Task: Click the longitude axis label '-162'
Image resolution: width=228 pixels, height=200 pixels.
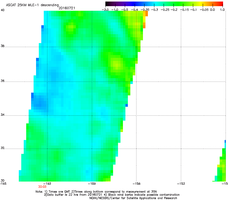Action: (48, 184)
